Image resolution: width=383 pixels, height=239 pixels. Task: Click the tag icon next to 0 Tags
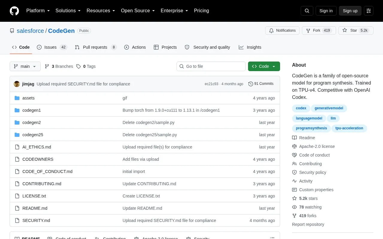pyautogui.click(x=78, y=66)
